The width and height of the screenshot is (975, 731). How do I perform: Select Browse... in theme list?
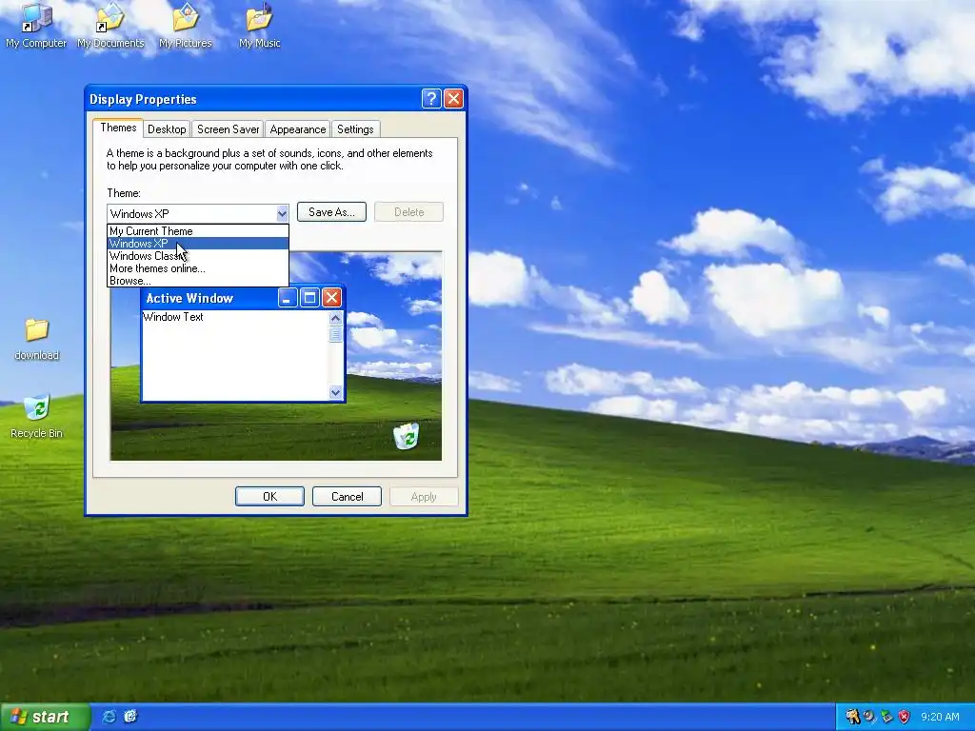point(198,281)
